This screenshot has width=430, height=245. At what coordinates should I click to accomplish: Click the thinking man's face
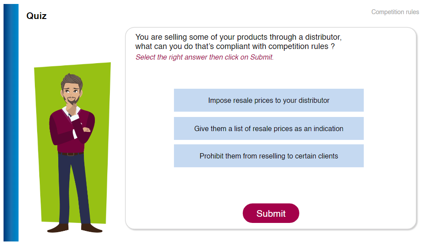click(71, 93)
